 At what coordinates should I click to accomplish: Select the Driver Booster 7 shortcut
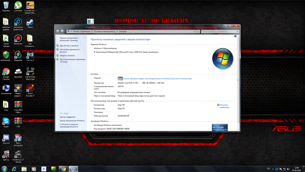pos(30,91)
